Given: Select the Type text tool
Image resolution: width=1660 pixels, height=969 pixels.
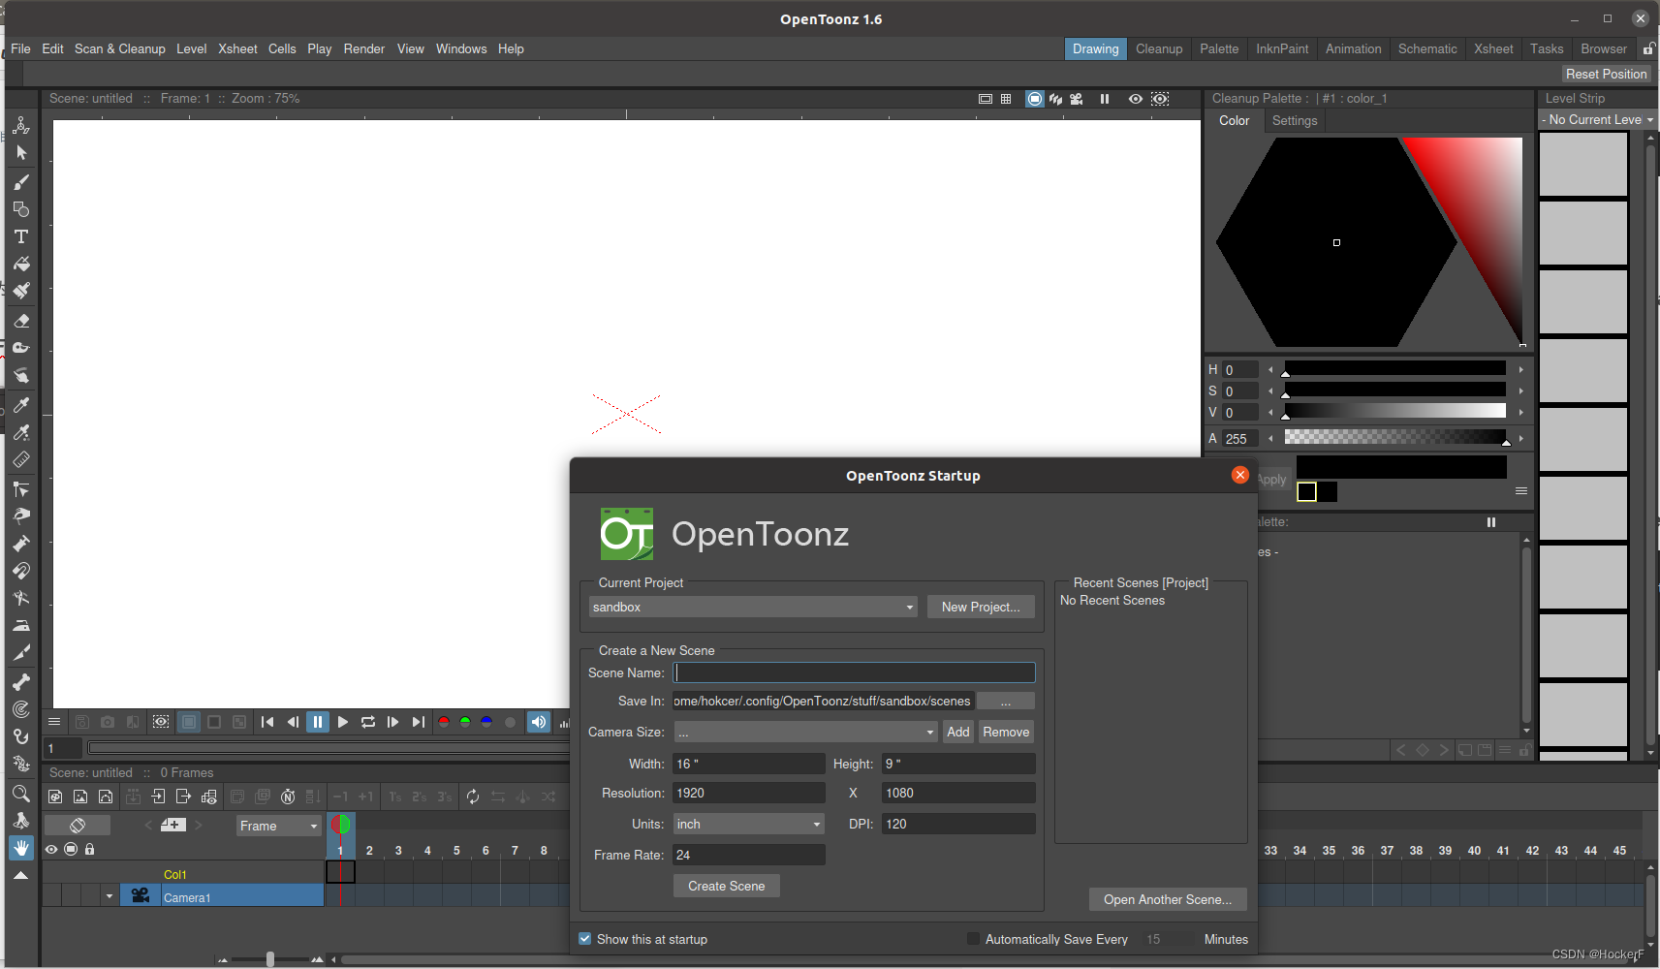Looking at the screenshot, I should pyautogui.click(x=21, y=236).
